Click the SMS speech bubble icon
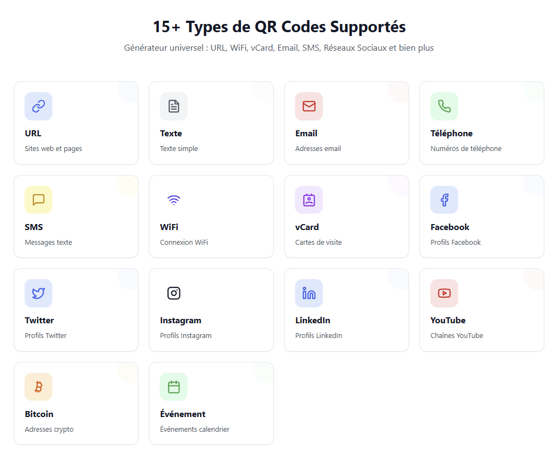This screenshot has height=465, width=553. click(38, 200)
